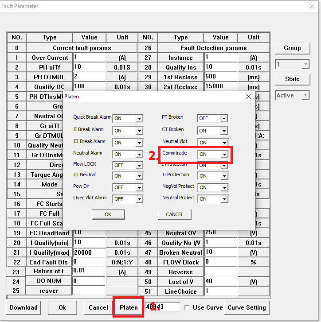Click OK in the Platen dialog
321x322 pixels.
(108, 214)
